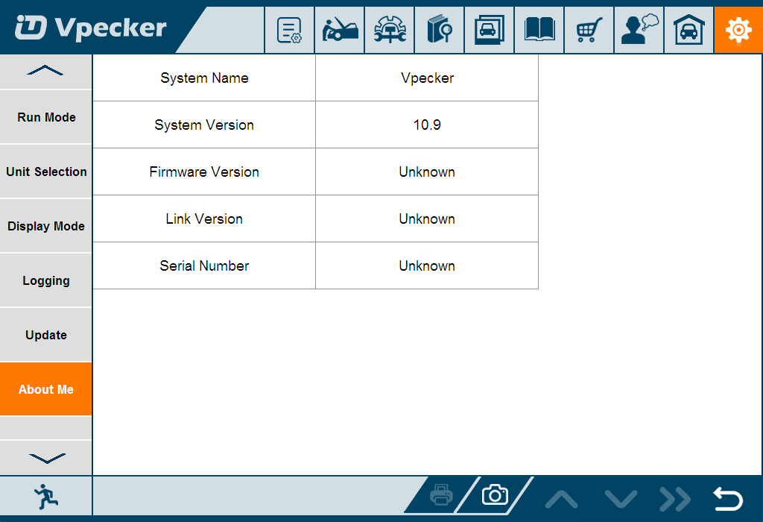Select the About Me tab
Screen dimensions: 763x522
45,389
